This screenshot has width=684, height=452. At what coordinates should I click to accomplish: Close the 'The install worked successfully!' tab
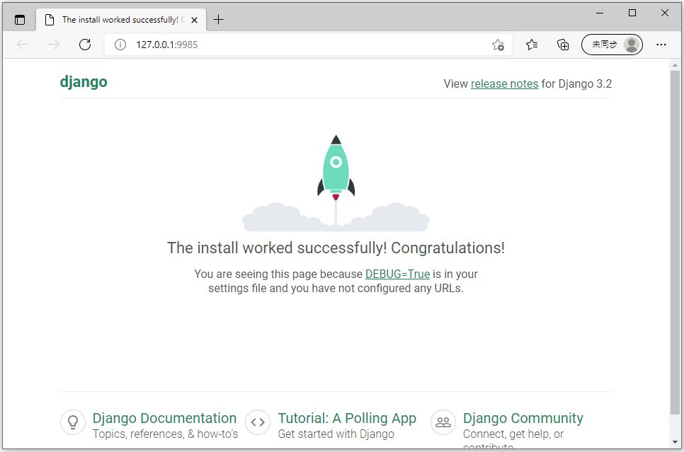(195, 20)
